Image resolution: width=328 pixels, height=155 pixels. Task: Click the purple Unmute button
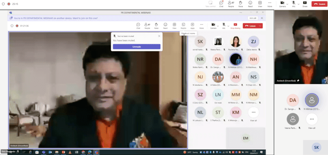[x=137, y=47]
